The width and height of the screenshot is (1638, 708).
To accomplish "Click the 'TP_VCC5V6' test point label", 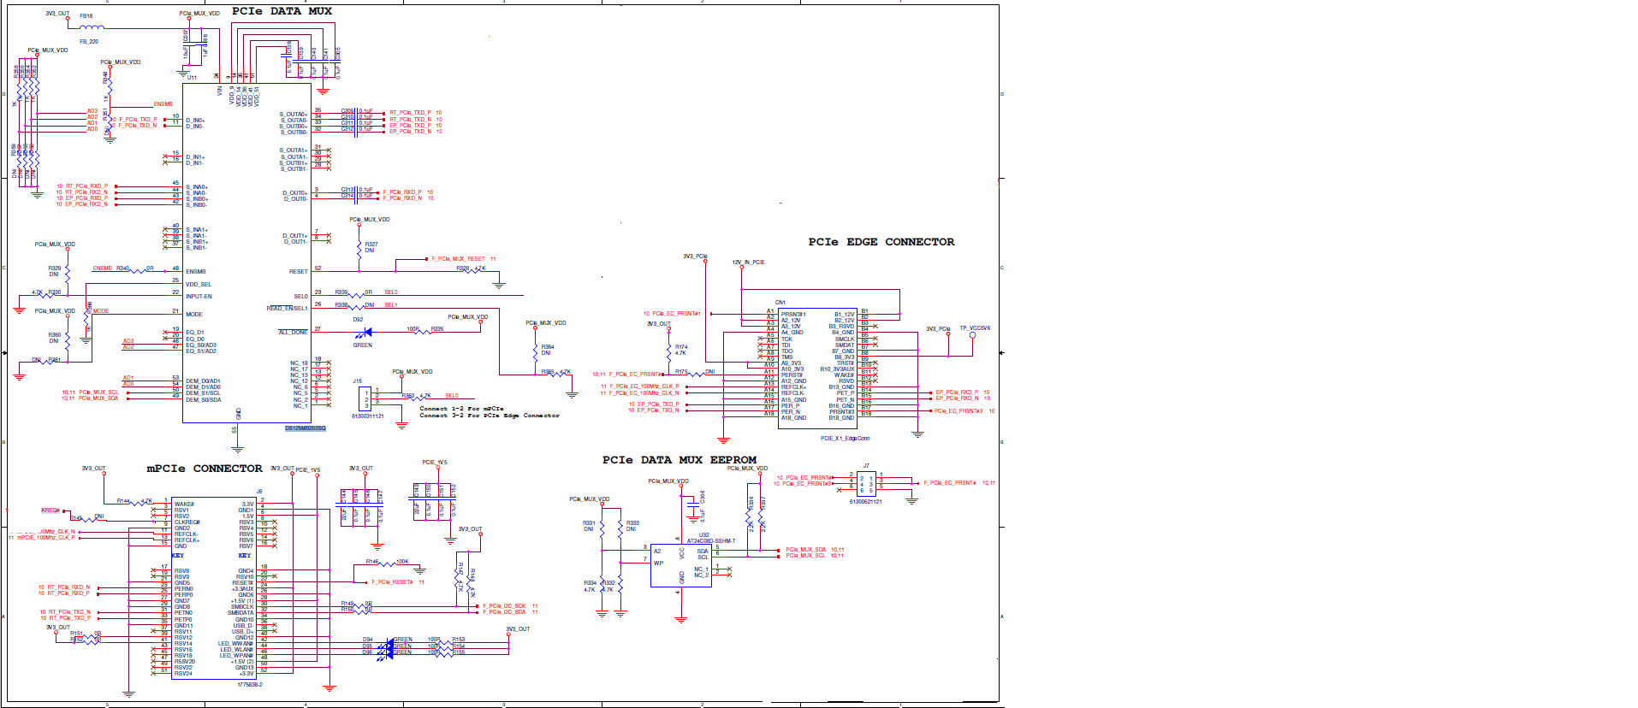I will [x=975, y=328].
